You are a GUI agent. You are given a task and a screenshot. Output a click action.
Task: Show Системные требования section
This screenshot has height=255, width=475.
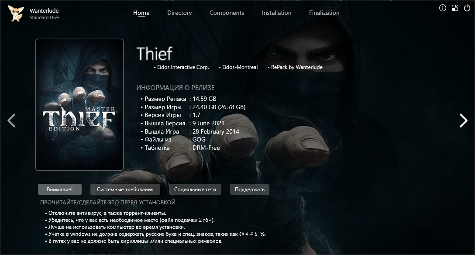click(x=125, y=189)
